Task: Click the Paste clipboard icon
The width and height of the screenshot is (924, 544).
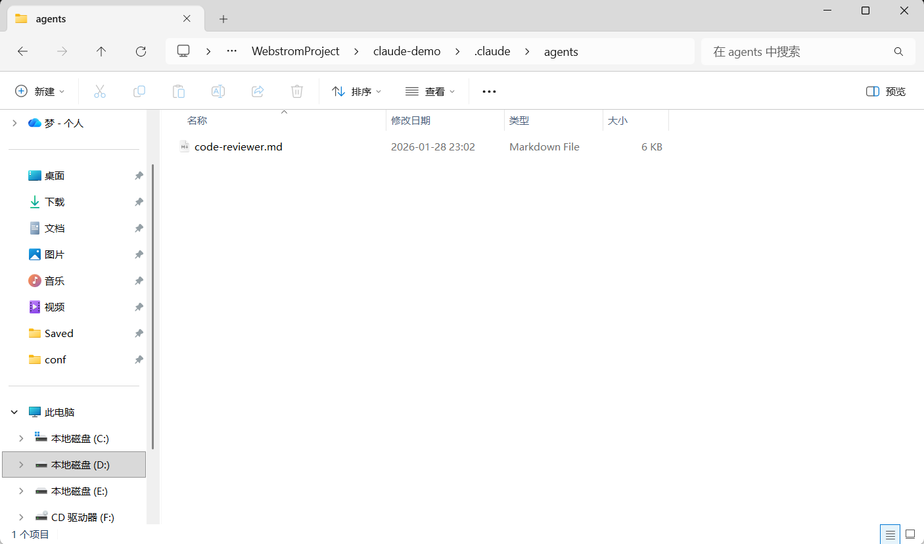Action: pos(179,91)
